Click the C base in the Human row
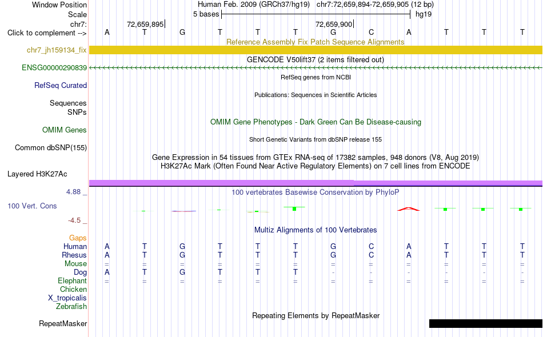543x337 pixels. [x=371, y=246]
